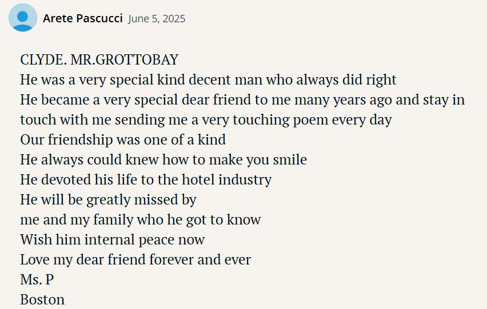Click the 'me and my family' line

(x=141, y=220)
